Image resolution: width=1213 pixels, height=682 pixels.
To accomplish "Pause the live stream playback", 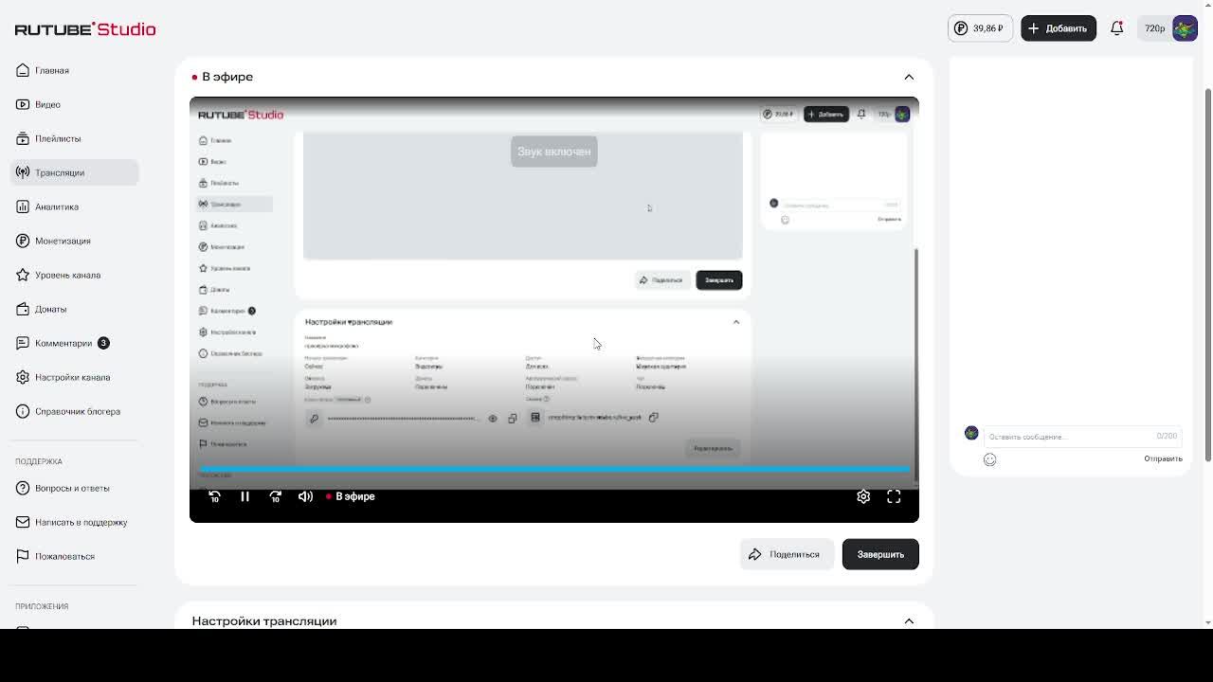I will tap(244, 496).
